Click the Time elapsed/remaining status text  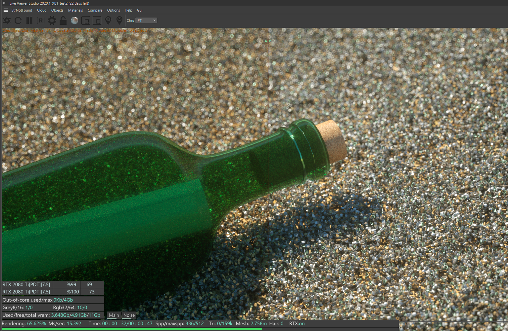[120, 324]
